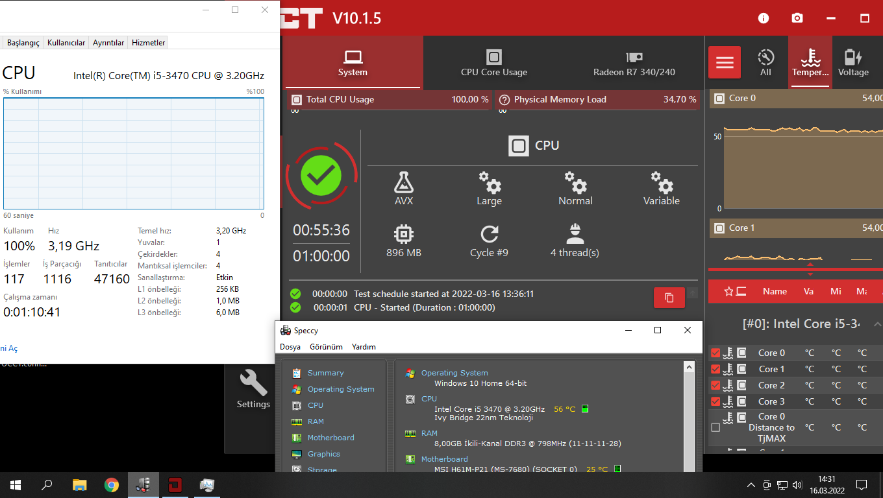The image size is (883, 498).
Task: Click the Name column header in sensor table
Action: (x=775, y=292)
